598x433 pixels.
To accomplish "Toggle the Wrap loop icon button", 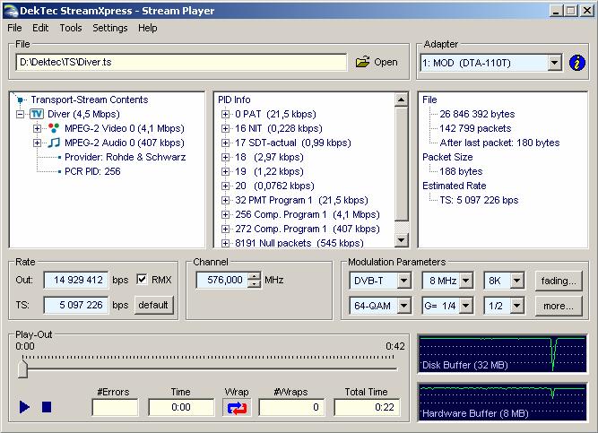I will pyautogui.click(x=237, y=408).
